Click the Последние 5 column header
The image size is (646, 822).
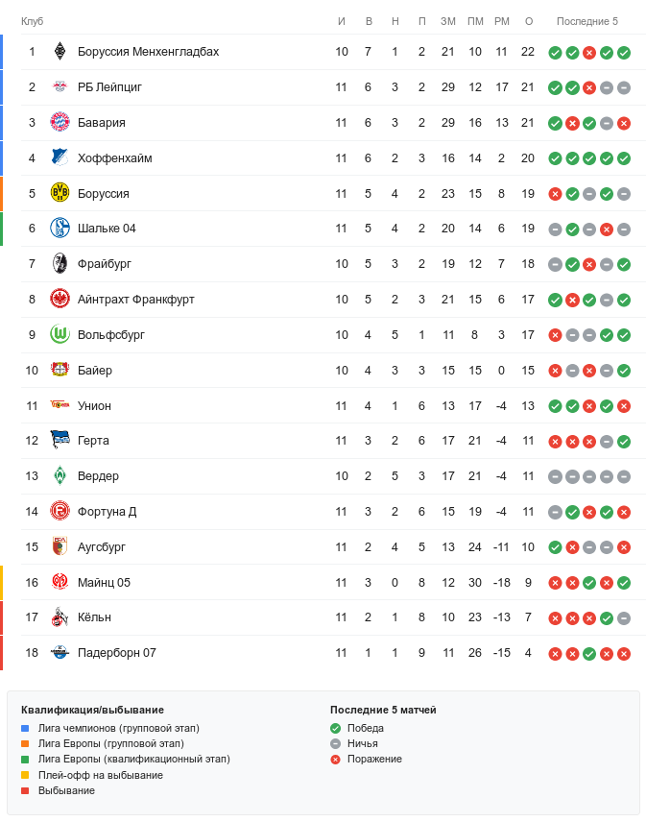point(587,21)
